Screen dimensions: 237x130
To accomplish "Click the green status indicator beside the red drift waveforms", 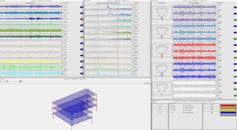I will point(235,58).
